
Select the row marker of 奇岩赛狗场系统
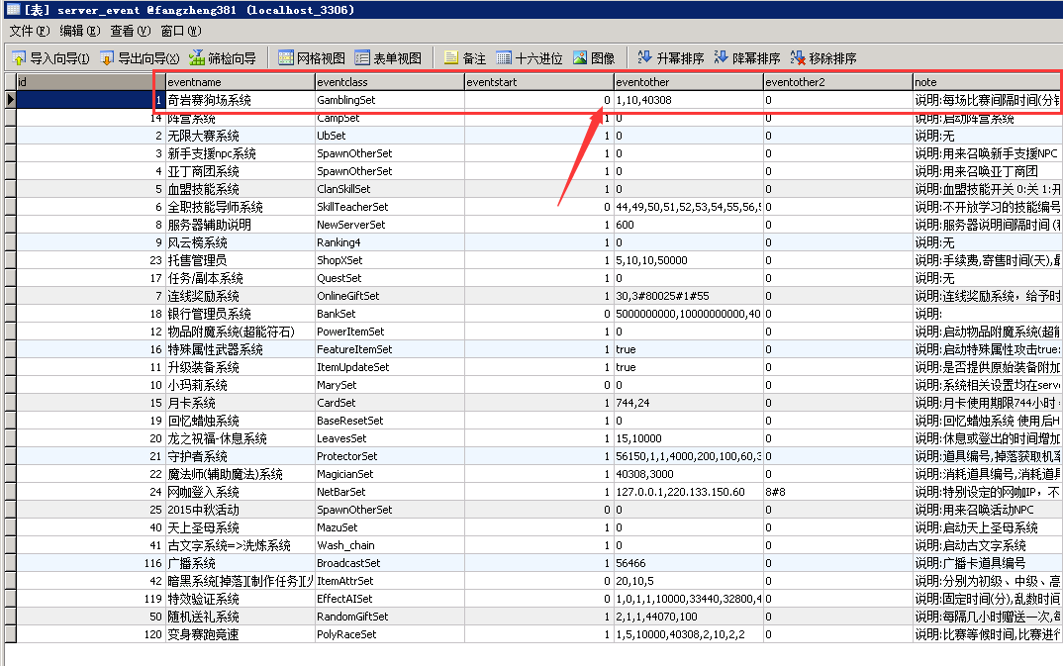click(x=10, y=100)
